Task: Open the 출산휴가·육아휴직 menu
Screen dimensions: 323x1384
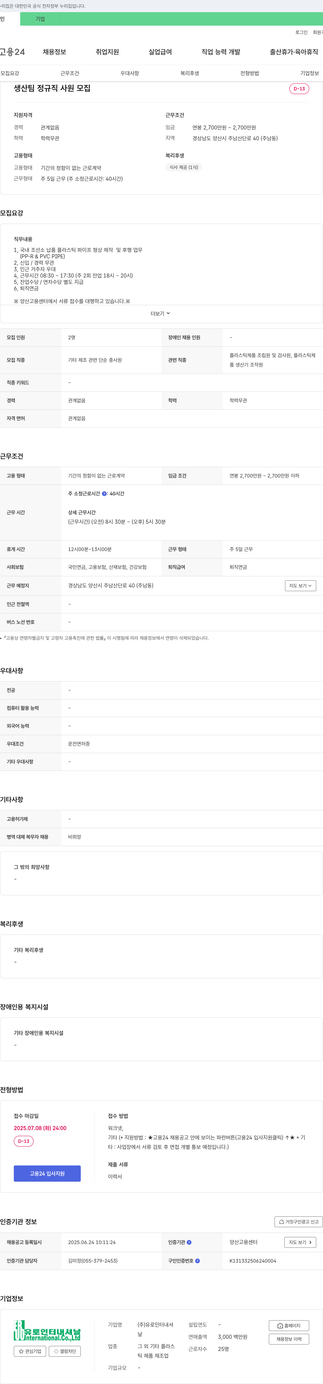Action: pos(293,52)
